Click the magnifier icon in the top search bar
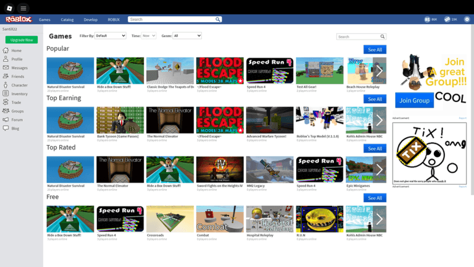The width and height of the screenshot is (474, 267). [218, 19]
